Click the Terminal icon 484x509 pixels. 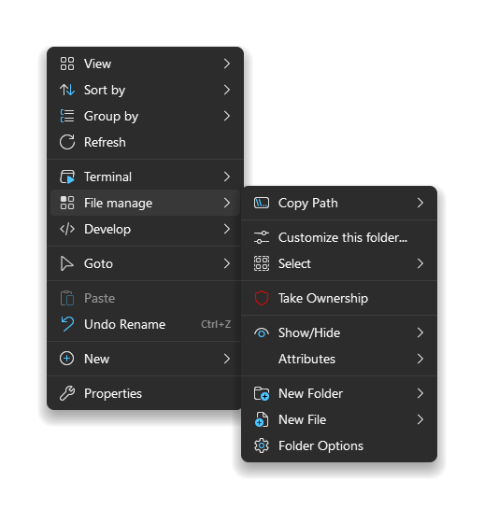click(67, 177)
